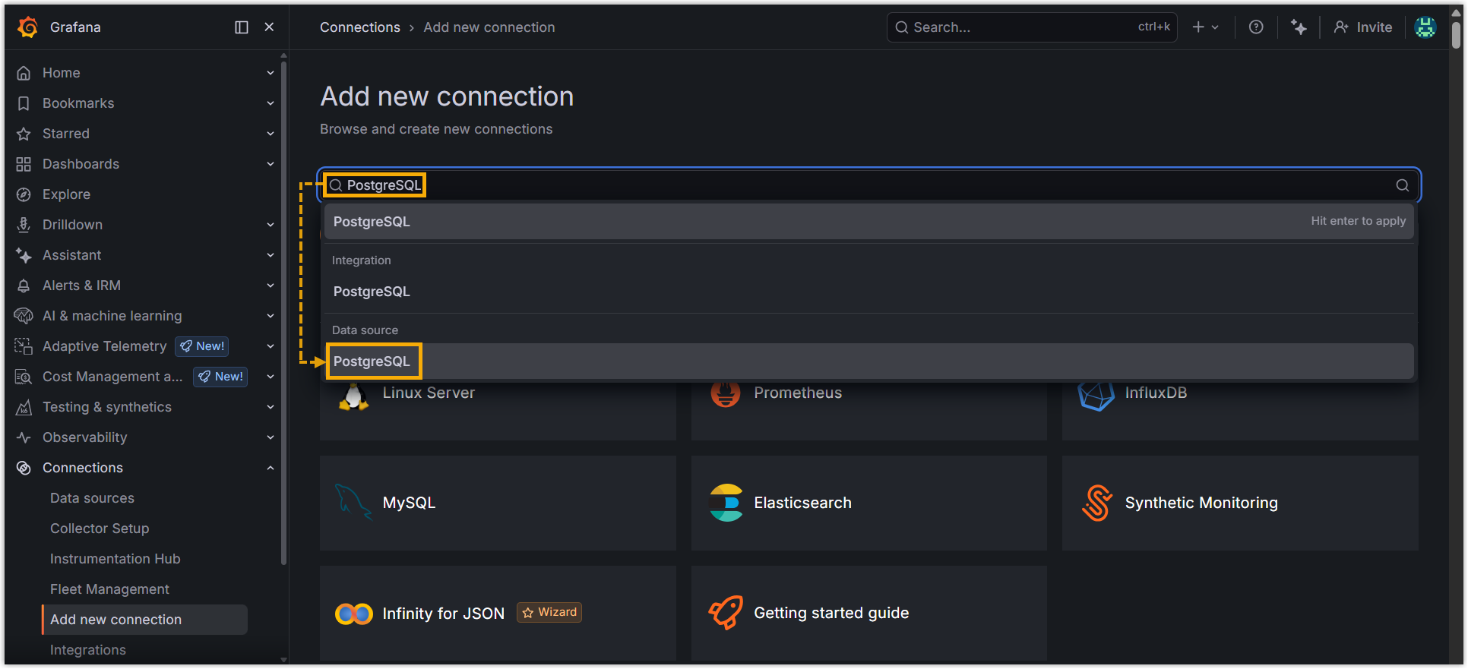This screenshot has height=669, width=1468.
Task: Click the AI & machine learning icon
Action: pyautogui.click(x=24, y=316)
